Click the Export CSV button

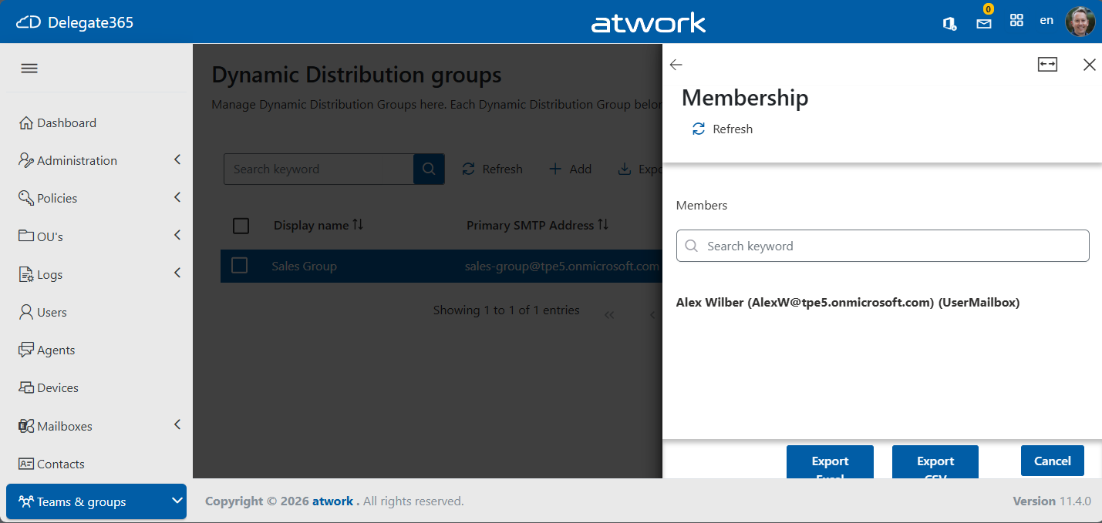pyautogui.click(x=935, y=462)
